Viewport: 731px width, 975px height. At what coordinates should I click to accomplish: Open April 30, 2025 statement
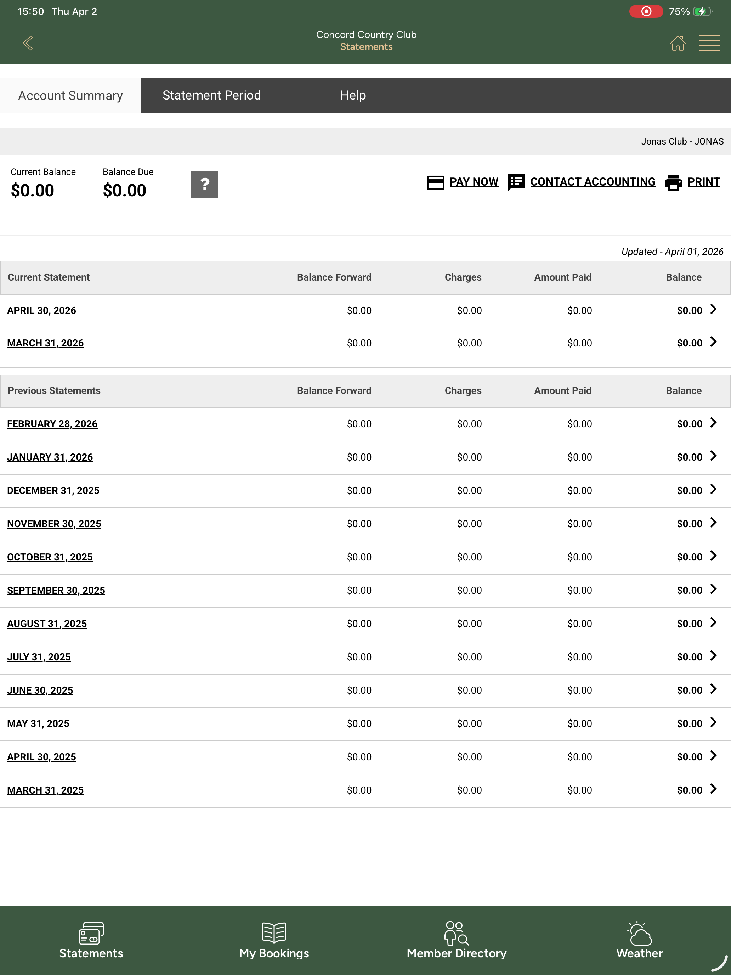point(41,757)
